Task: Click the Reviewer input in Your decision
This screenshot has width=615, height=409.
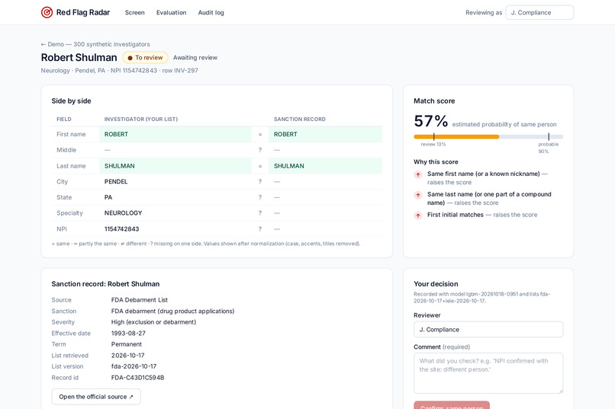Action: (x=488, y=330)
